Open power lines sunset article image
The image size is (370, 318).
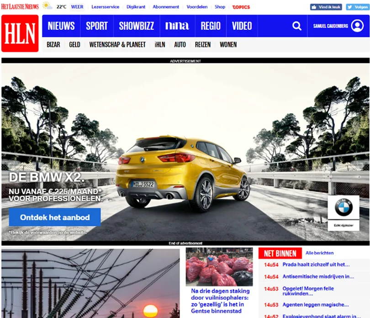(90, 283)
